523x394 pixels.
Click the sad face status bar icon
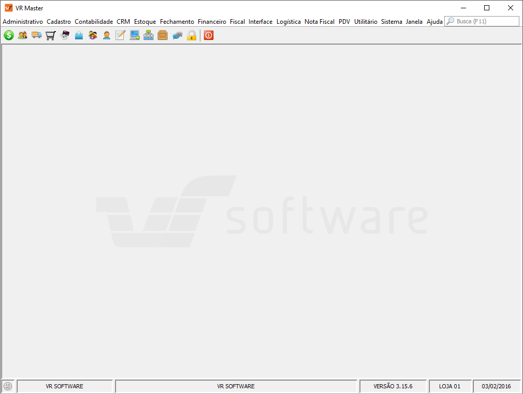[8, 386]
